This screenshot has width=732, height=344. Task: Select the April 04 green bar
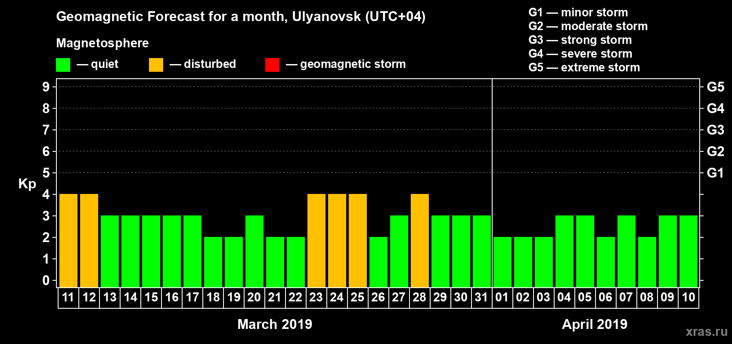(x=565, y=252)
